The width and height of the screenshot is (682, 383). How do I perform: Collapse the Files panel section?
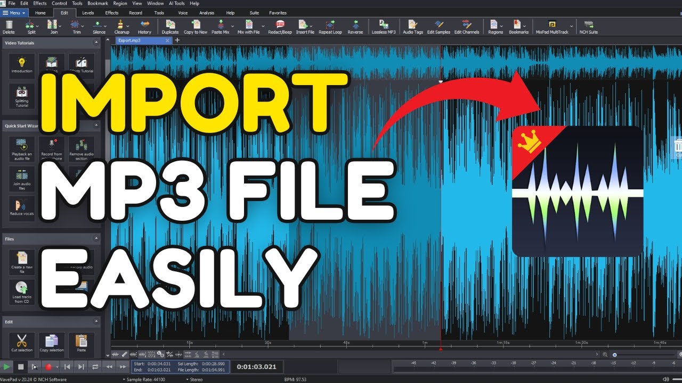pyautogui.click(x=96, y=239)
